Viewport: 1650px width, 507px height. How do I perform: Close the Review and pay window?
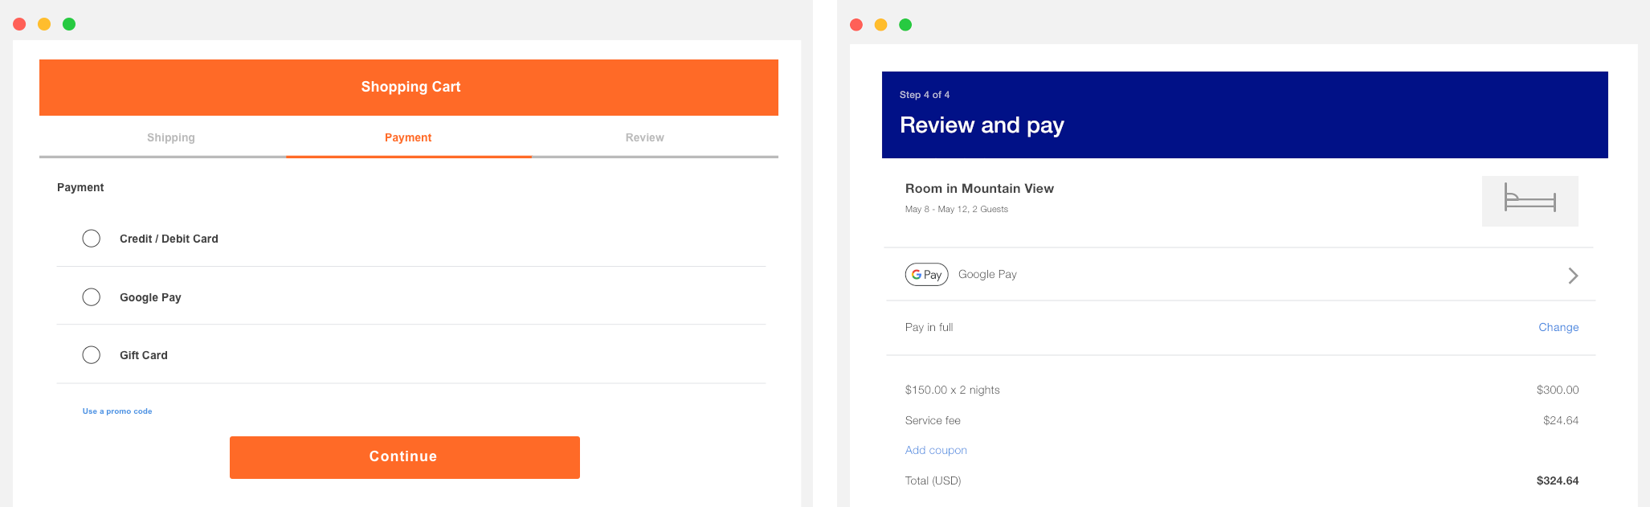coord(856,25)
